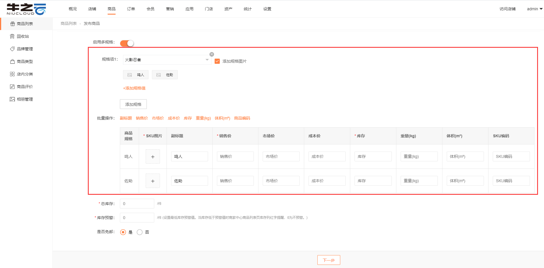Click the NiuCloud logo
Screen dimensions: 544x268
26,9
